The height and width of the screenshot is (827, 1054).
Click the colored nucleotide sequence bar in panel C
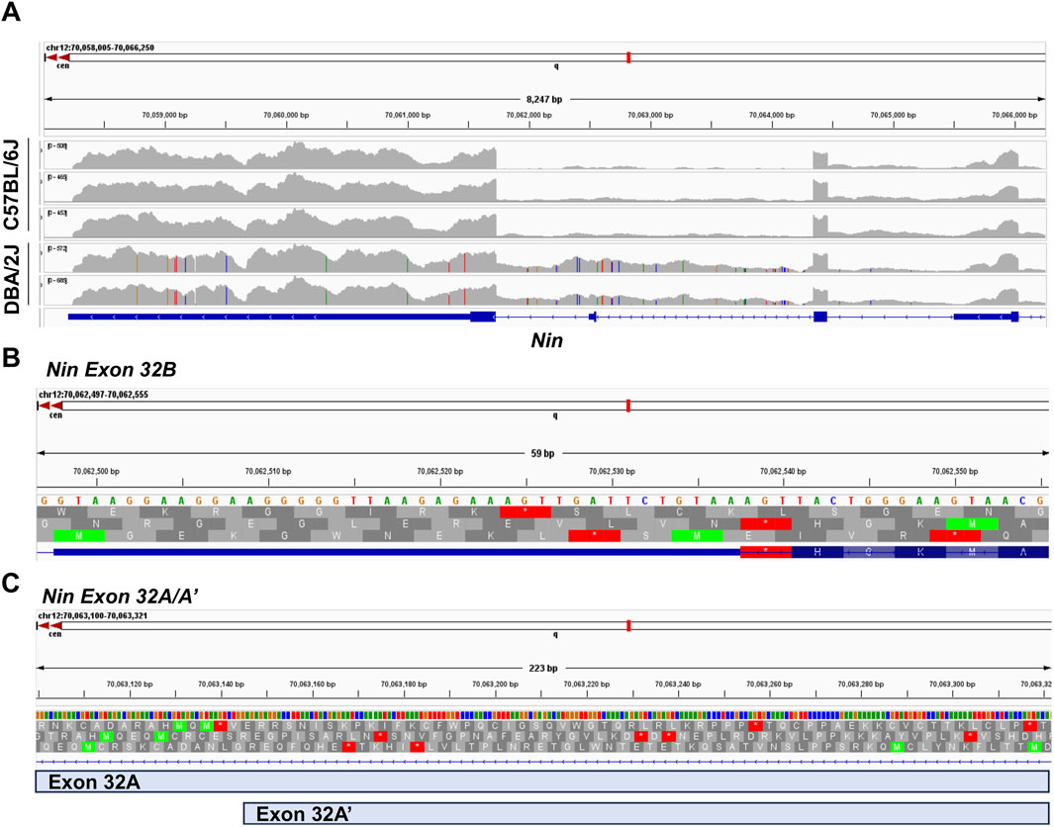point(543,713)
